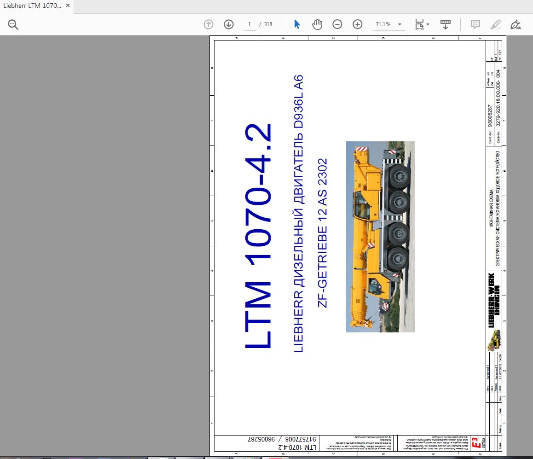The height and width of the screenshot is (459, 533).
Task: Activate the hand pan tool
Action: [317, 24]
